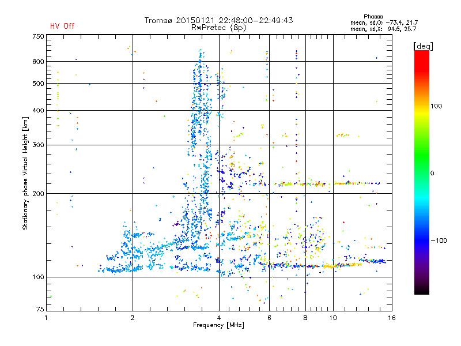Click the 'Frequency [MHz]' axis title
The image size is (461, 346).
tap(218, 325)
